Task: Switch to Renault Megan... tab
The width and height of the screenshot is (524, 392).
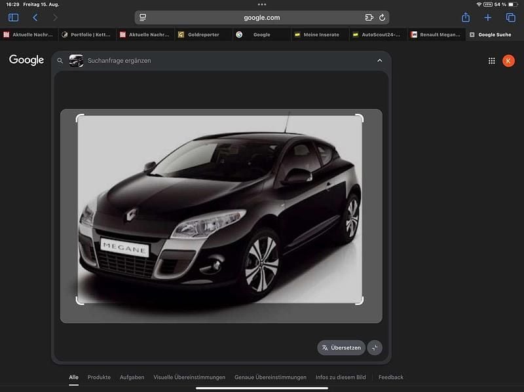Action: point(436,35)
